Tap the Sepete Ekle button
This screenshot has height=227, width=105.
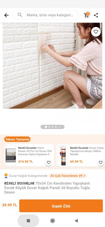coord(61,206)
